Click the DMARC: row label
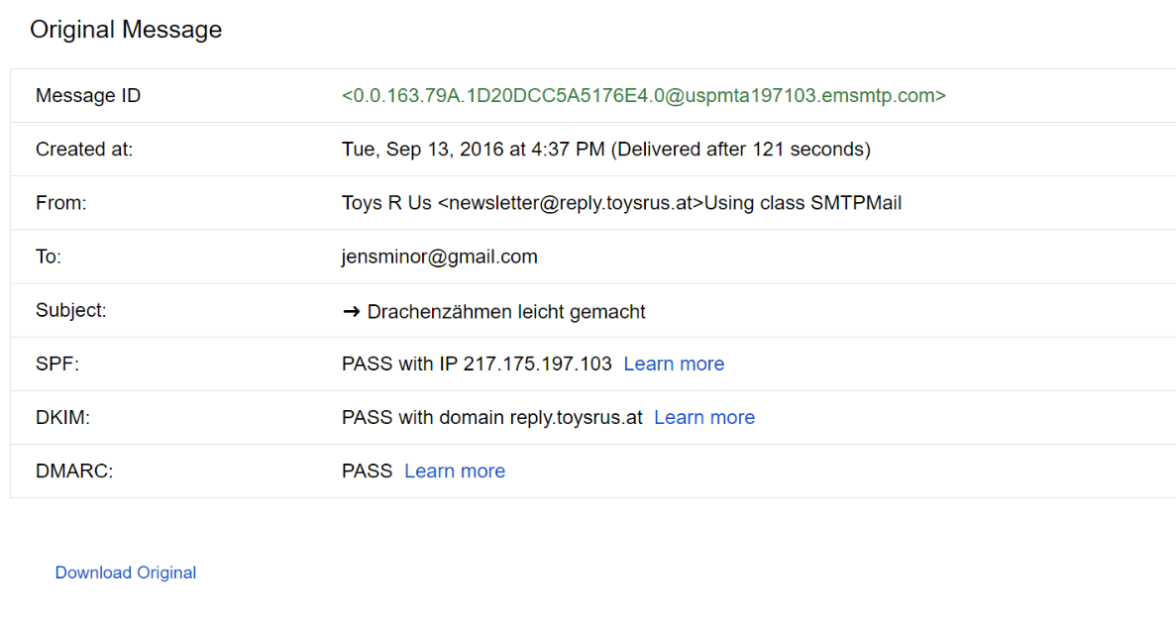Screen dimensions: 1176x629 pos(74,471)
